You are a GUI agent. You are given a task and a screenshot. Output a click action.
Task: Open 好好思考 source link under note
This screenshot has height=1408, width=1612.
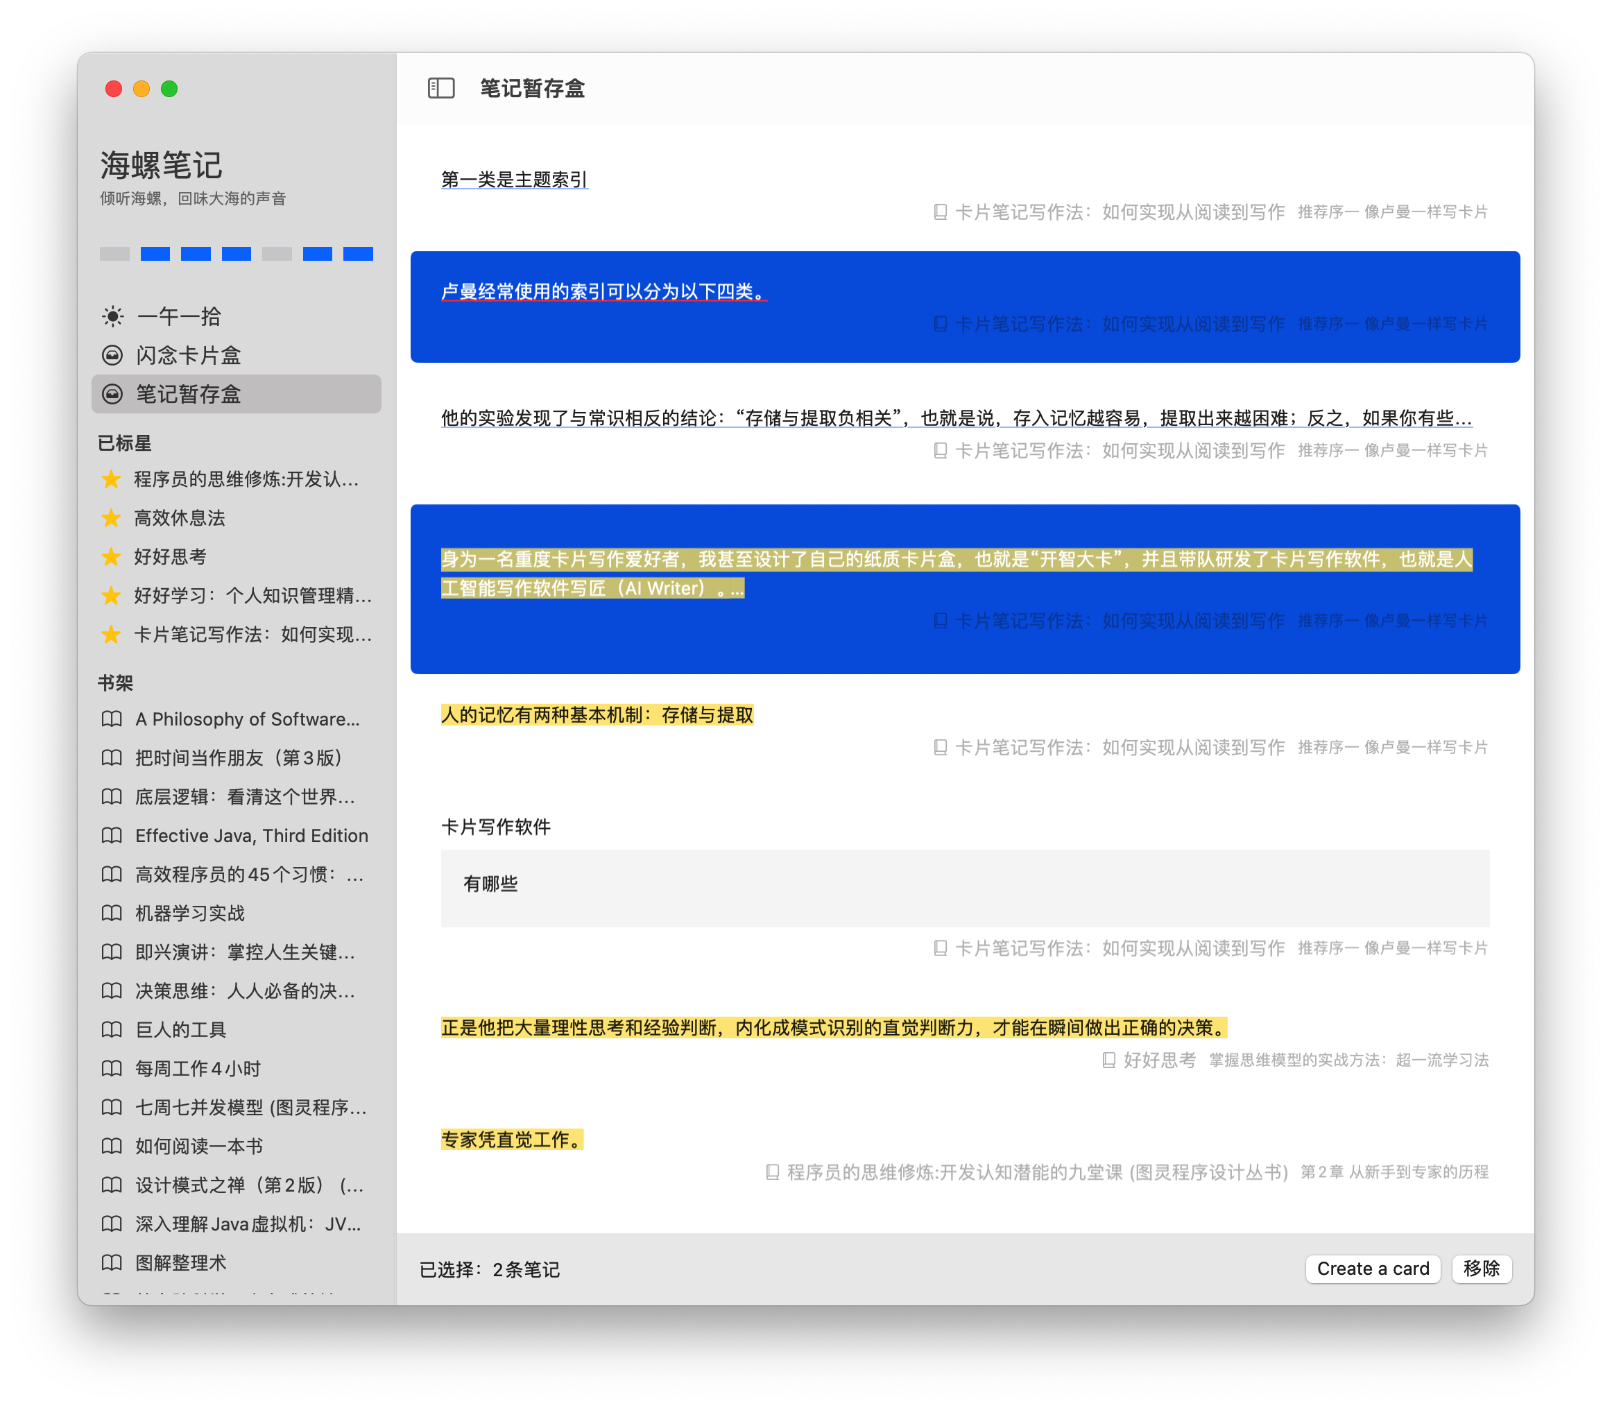1159,1060
